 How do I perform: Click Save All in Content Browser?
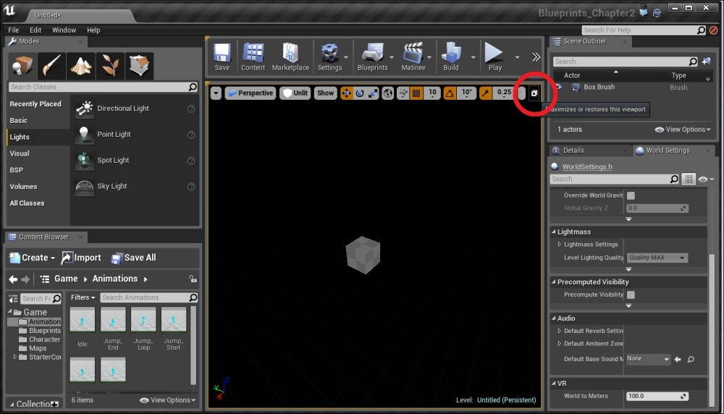point(134,258)
